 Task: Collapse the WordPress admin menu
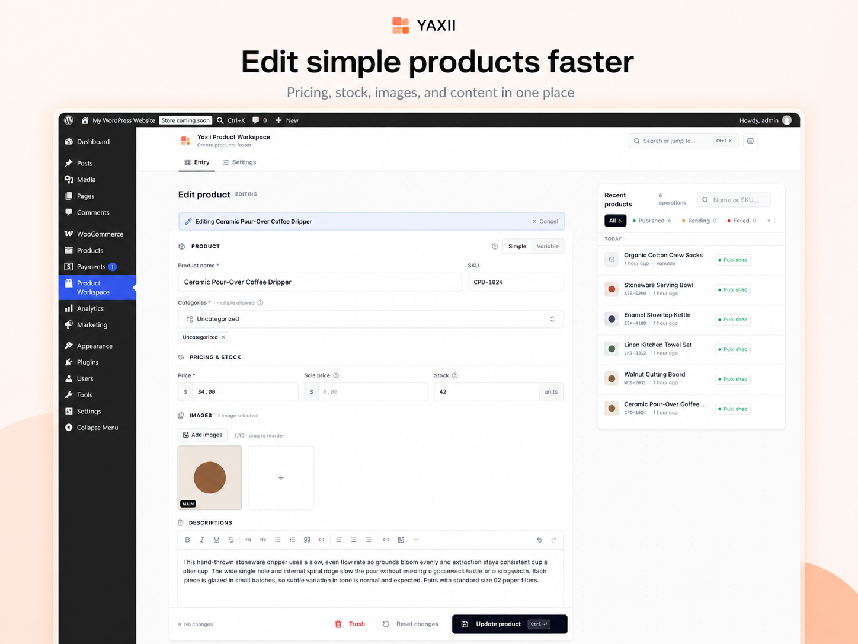(97, 428)
